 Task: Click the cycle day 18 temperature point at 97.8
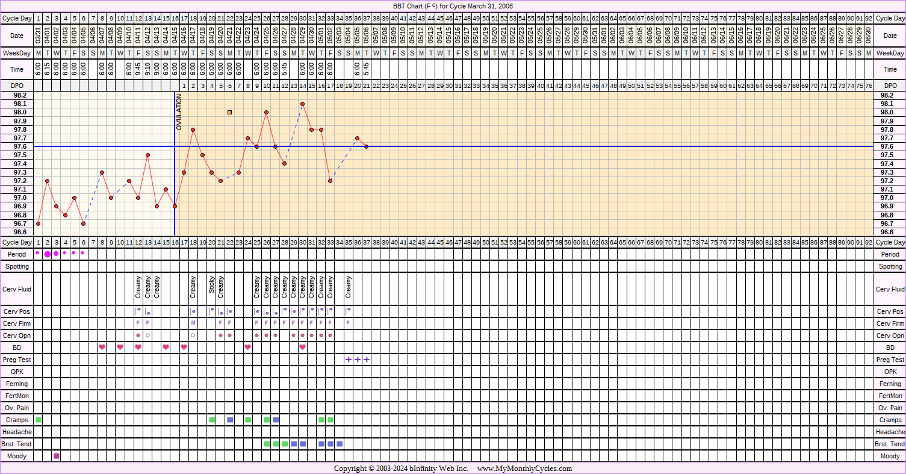[x=193, y=129]
